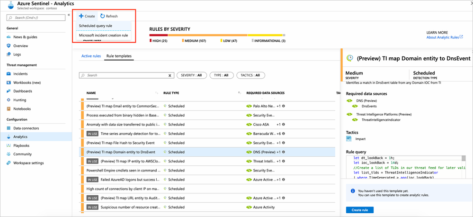Click REQUIRED DATA SOURCES column header

click(266, 93)
